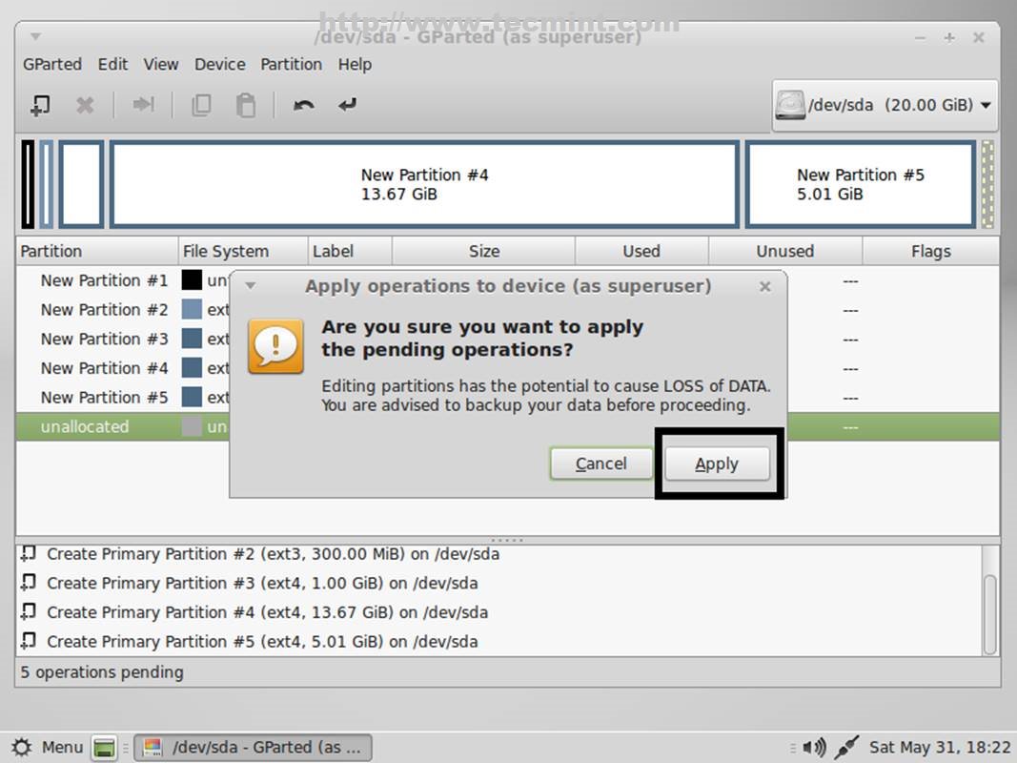Open the Device menu
This screenshot has width=1017, height=763.
pyautogui.click(x=220, y=64)
